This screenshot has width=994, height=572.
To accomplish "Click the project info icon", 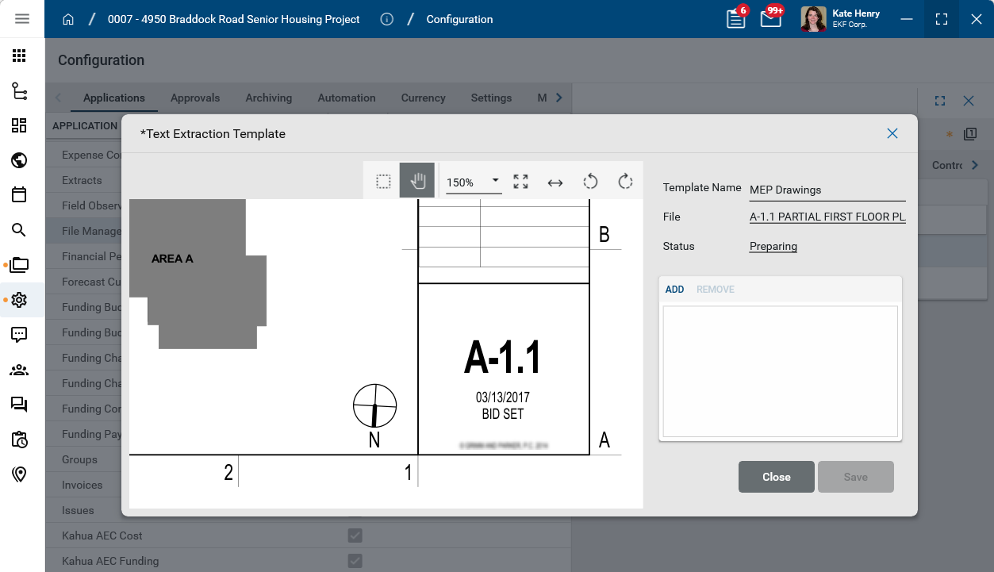I will (x=386, y=19).
